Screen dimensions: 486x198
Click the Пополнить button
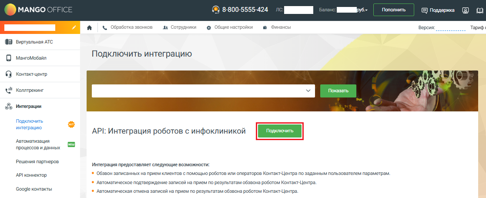394,10
